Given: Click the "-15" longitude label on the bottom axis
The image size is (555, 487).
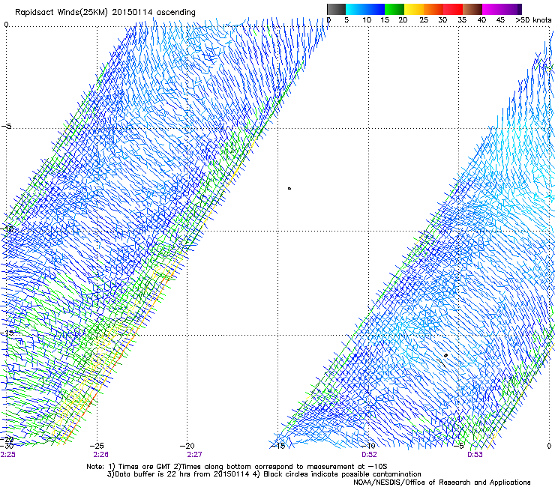Looking at the screenshot, I should pos(277,446).
